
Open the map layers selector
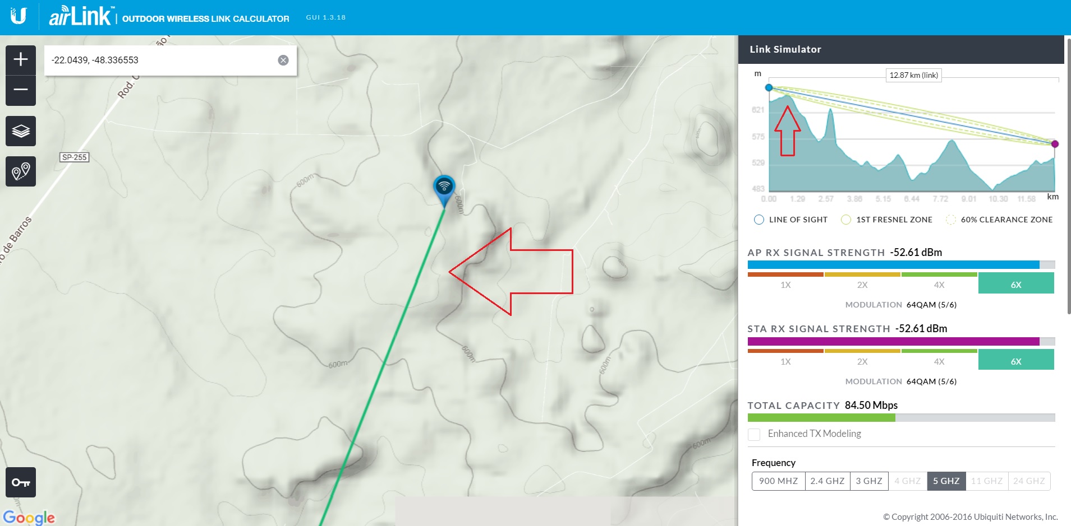(21, 131)
